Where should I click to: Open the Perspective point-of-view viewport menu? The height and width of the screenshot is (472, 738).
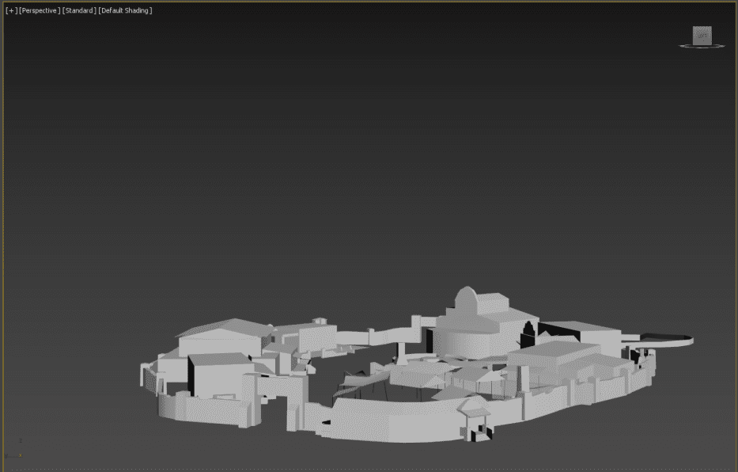click(40, 10)
